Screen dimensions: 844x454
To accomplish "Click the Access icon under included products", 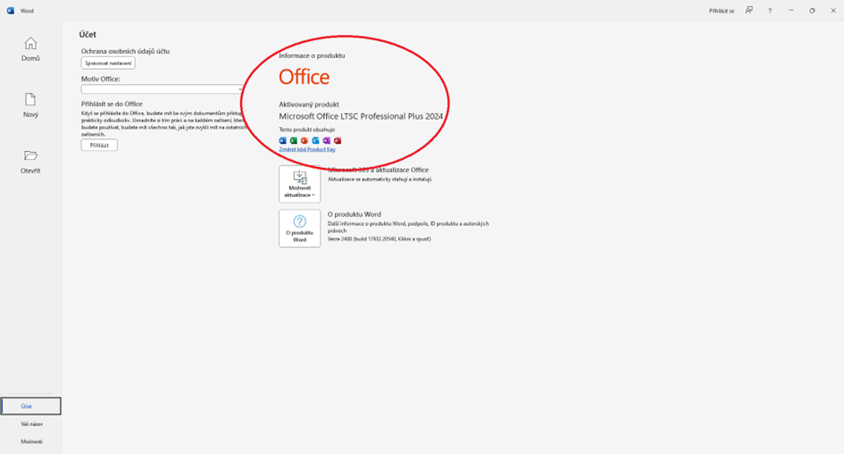I will (338, 140).
